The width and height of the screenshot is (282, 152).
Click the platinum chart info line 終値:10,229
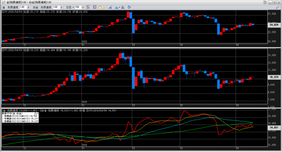tap(80, 50)
